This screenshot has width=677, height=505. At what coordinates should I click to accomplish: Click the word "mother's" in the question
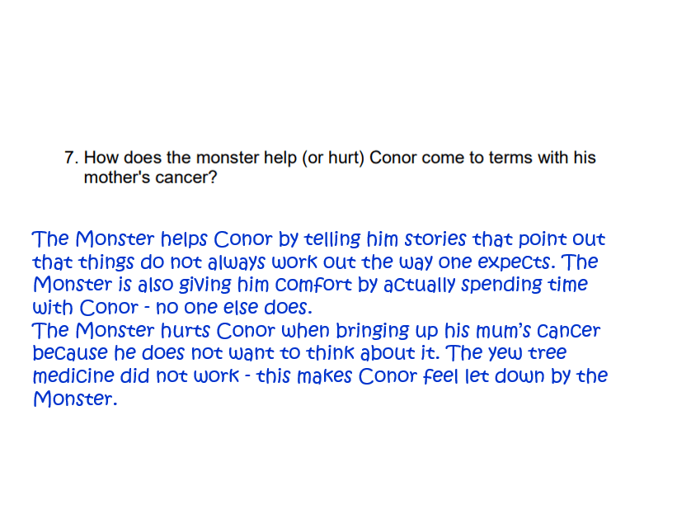coord(117,177)
